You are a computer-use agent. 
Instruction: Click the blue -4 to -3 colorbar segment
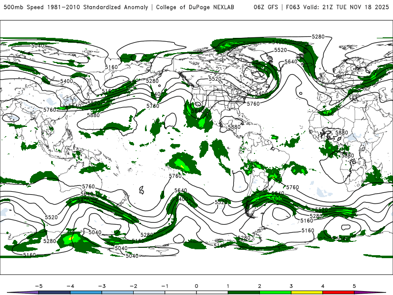pos(86,293)
